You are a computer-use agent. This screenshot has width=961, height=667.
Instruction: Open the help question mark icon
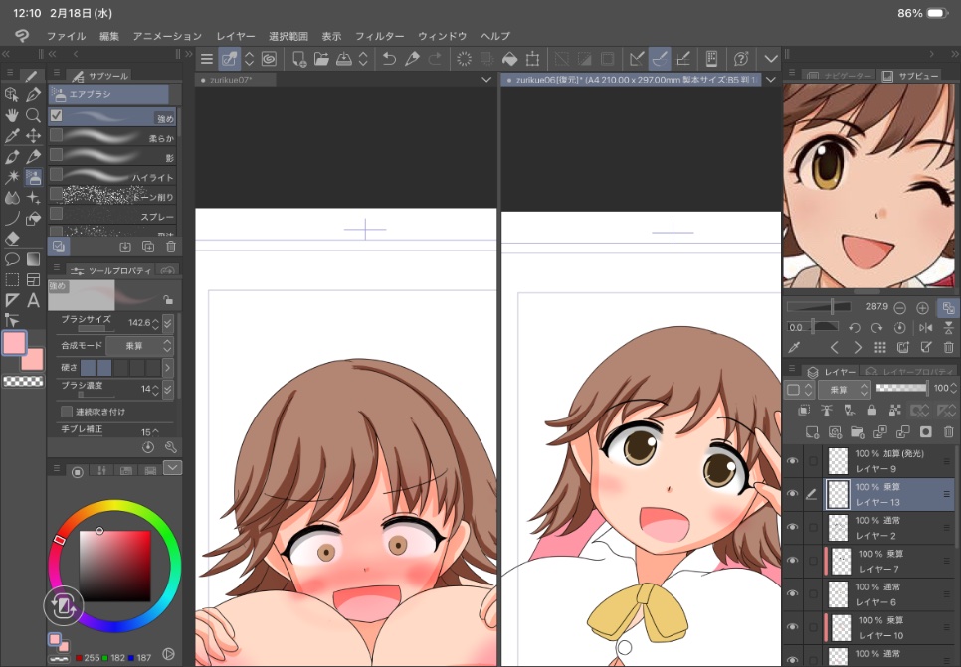[741, 59]
